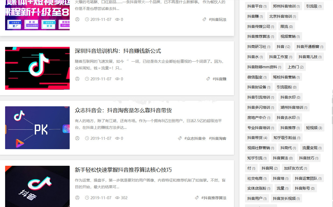Open the TikTok logo thumbnail on red-black background

click(x=37, y=68)
